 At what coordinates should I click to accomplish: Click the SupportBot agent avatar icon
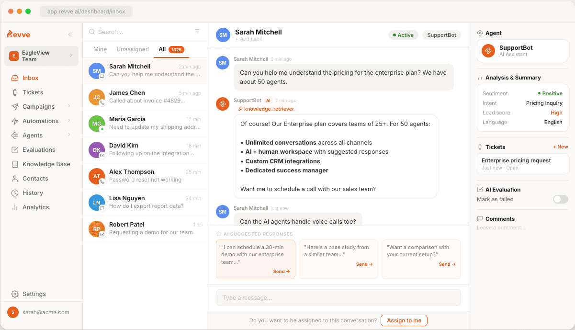[x=488, y=51]
